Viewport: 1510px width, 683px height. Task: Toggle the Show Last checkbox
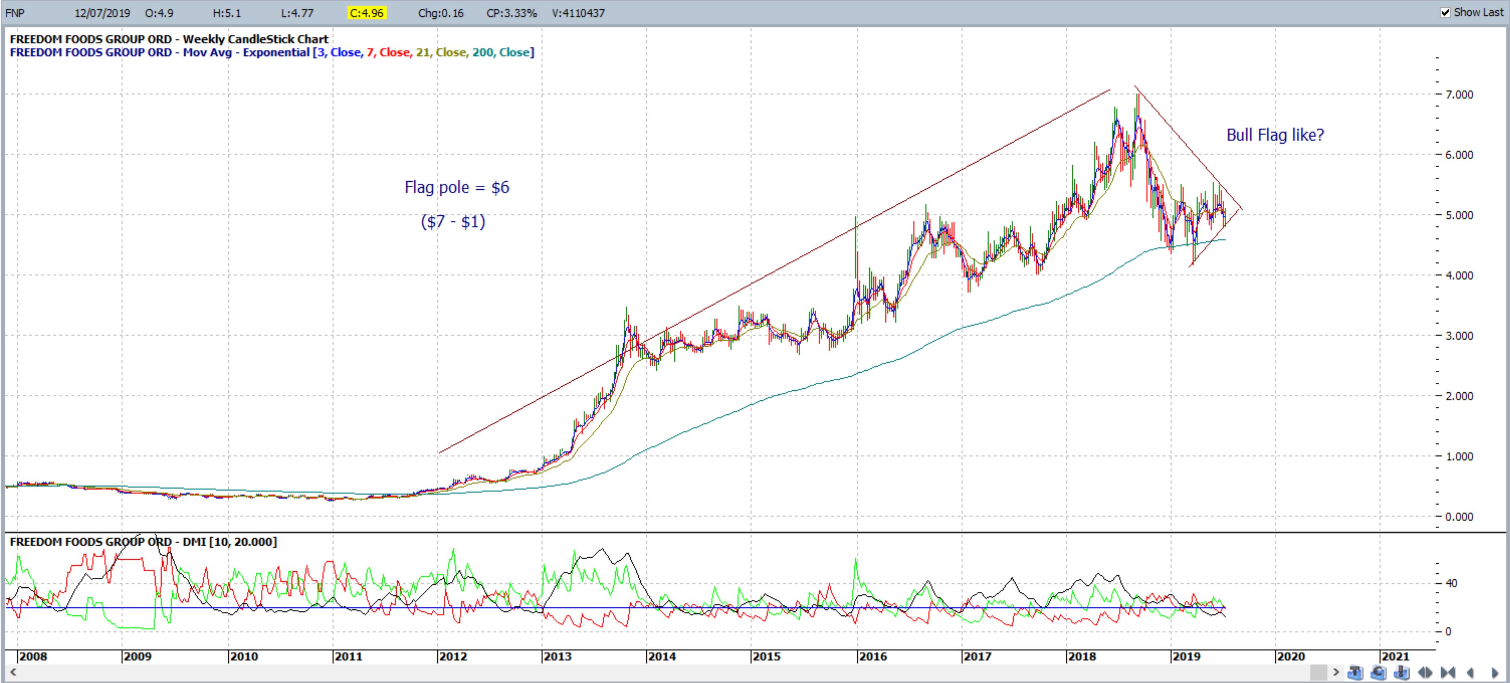tap(1445, 12)
